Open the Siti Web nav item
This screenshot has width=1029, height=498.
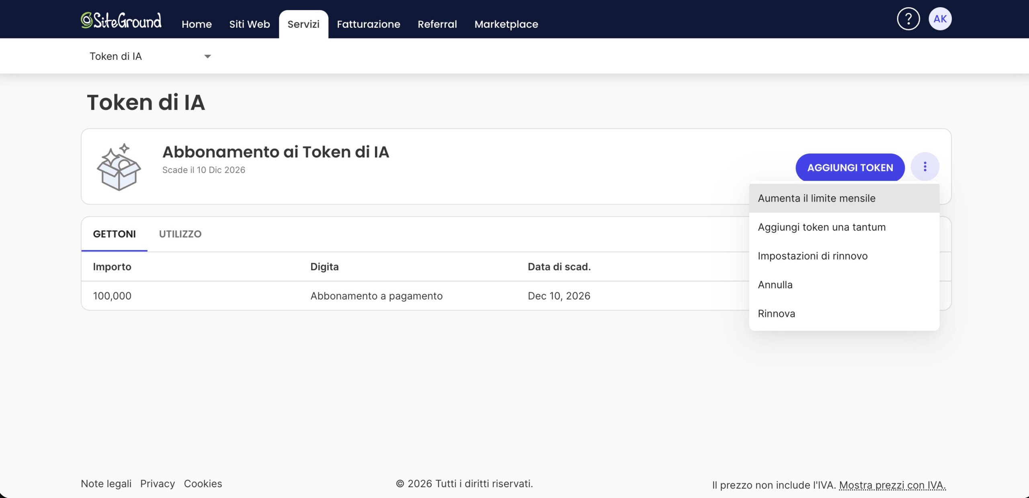pyautogui.click(x=249, y=24)
